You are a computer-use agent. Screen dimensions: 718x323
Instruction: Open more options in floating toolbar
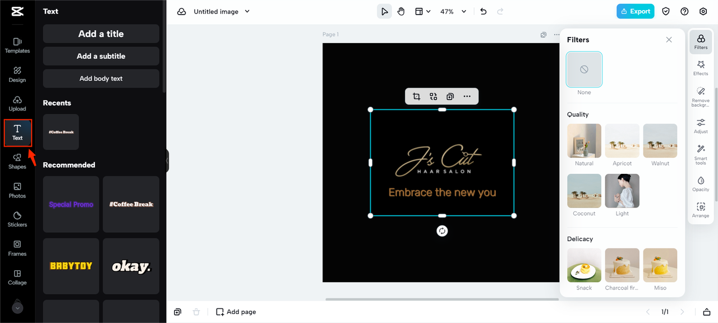click(467, 96)
